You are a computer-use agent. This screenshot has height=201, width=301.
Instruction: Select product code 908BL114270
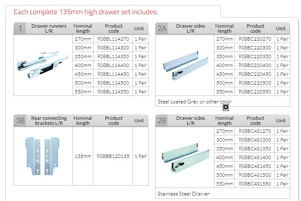(x=113, y=39)
